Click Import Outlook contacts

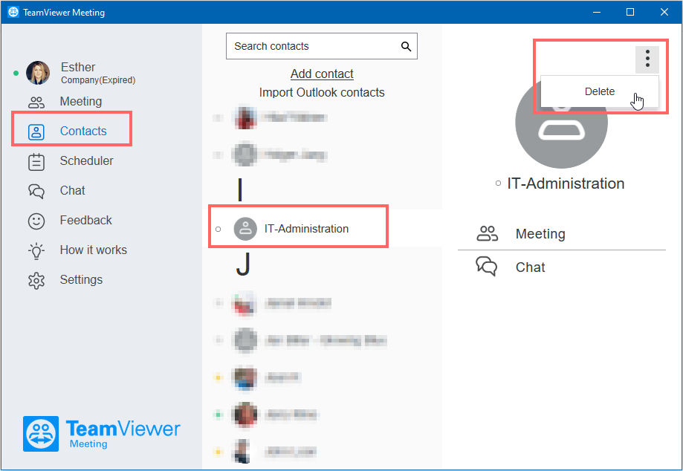[x=322, y=93]
